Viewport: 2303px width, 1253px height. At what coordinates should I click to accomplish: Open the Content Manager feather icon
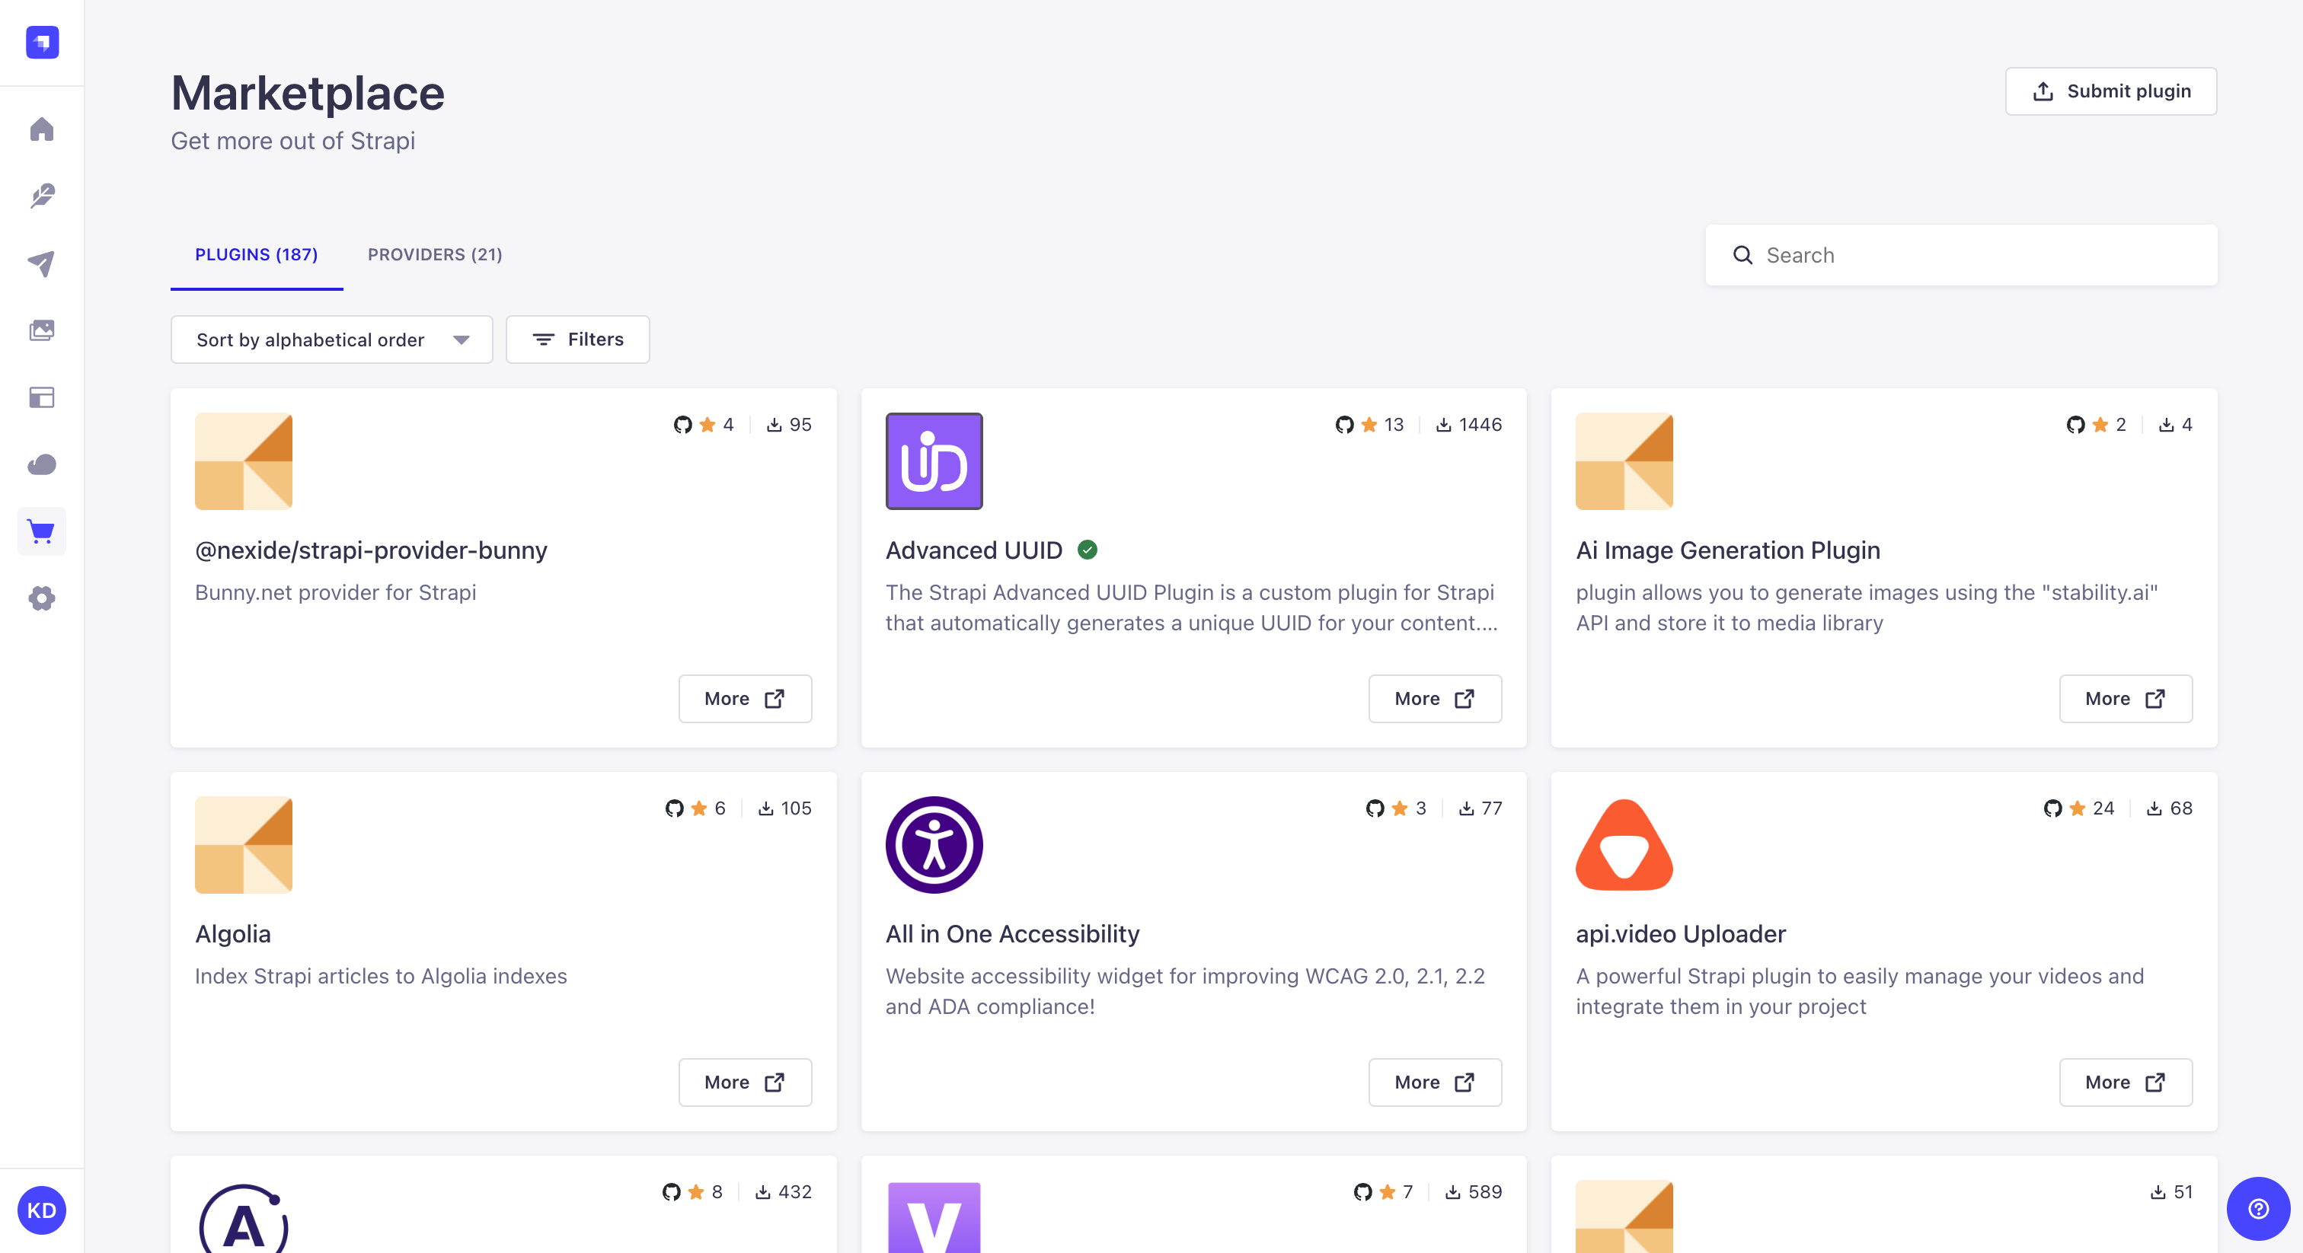[x=41, y=196]
